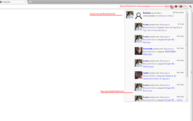Open the 'Estudo N1 - Hemato' file link
Screen dimensions: 193x121
click(x=148, y=42)
